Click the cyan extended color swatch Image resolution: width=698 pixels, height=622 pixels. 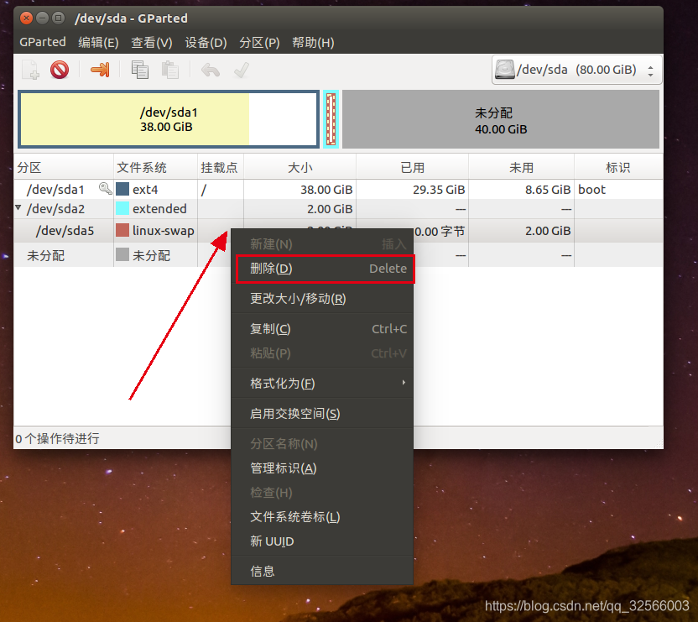(x=122, y=208)
